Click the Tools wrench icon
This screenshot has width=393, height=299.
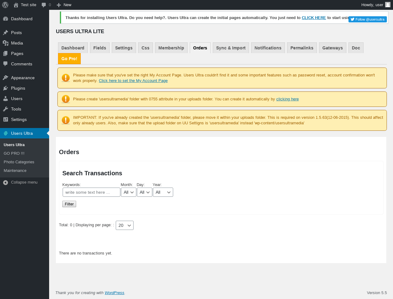coord(6,109)
